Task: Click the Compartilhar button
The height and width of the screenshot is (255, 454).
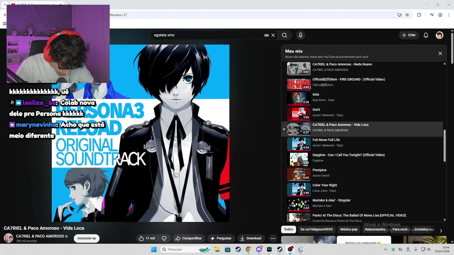Action: coord(188,238)
